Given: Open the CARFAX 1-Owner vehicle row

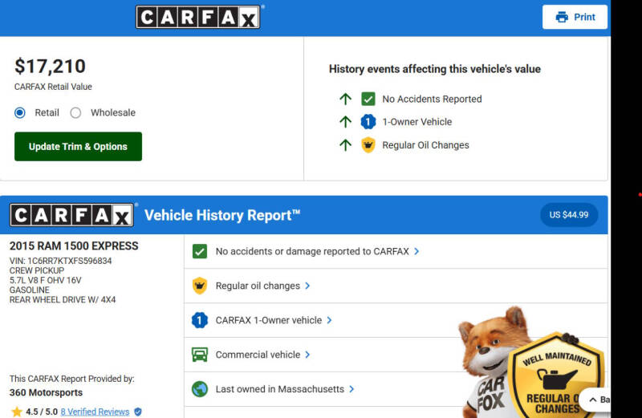Looking at the screenshot, I should pos(269,320).
